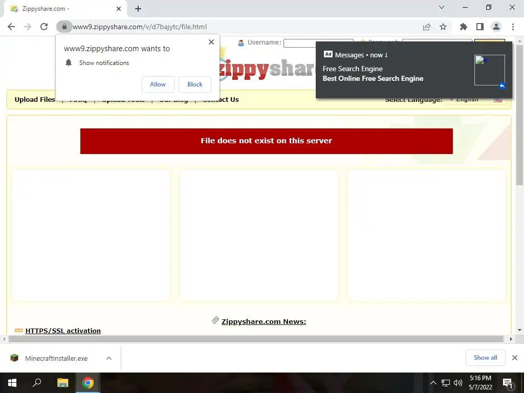View site information via padlock icon
The height and width of the screenshot is (393, 524).
pos(64,27)
